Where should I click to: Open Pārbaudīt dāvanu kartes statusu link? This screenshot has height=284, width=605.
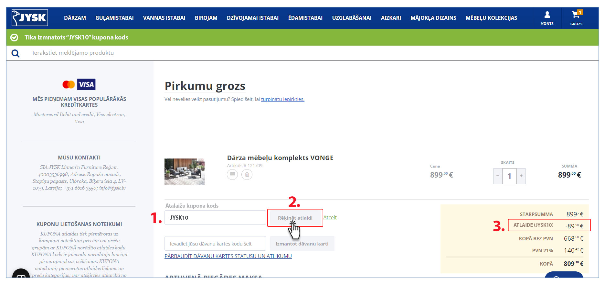click(x=228, y=256)
